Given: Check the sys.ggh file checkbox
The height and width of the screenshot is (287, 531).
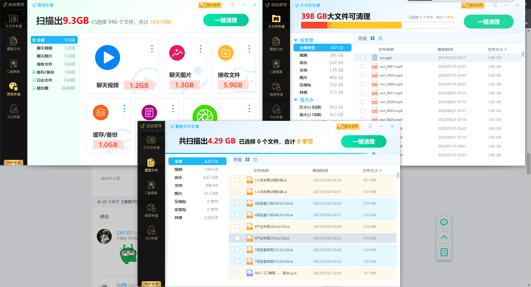Looking at the screenshot, I should click(x=363, y=58).
